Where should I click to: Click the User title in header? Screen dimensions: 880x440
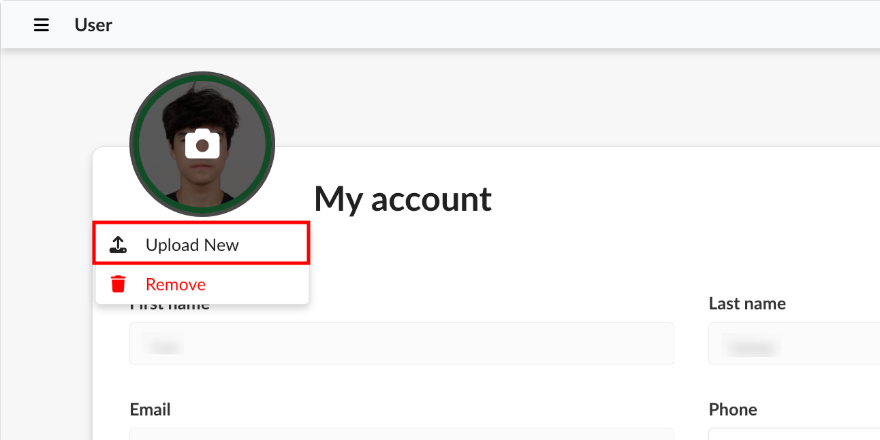[x=93, y=25]
